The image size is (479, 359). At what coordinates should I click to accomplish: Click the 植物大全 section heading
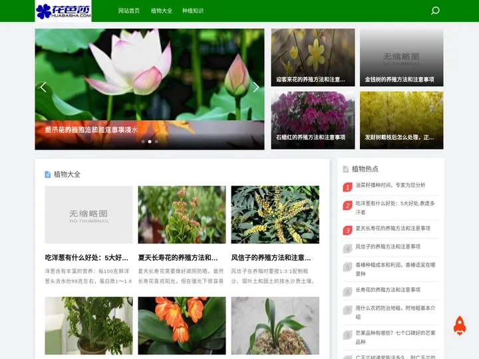pyautogui.click(x=67, y=174)
